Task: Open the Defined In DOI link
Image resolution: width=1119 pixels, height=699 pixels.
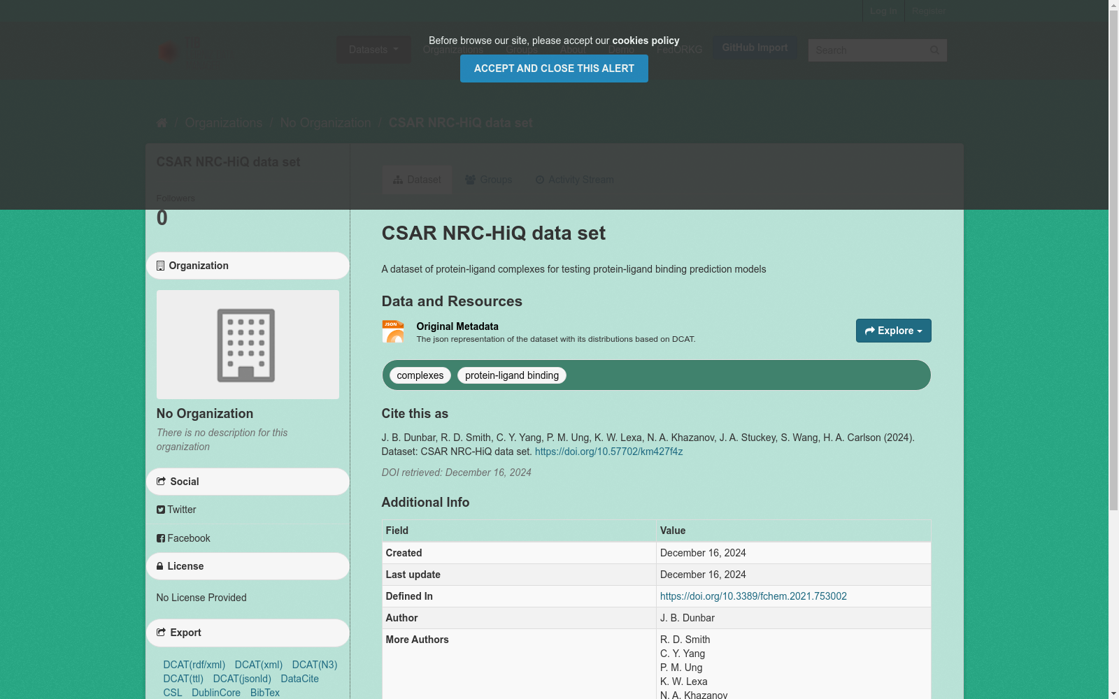Action: click(753, 596)
